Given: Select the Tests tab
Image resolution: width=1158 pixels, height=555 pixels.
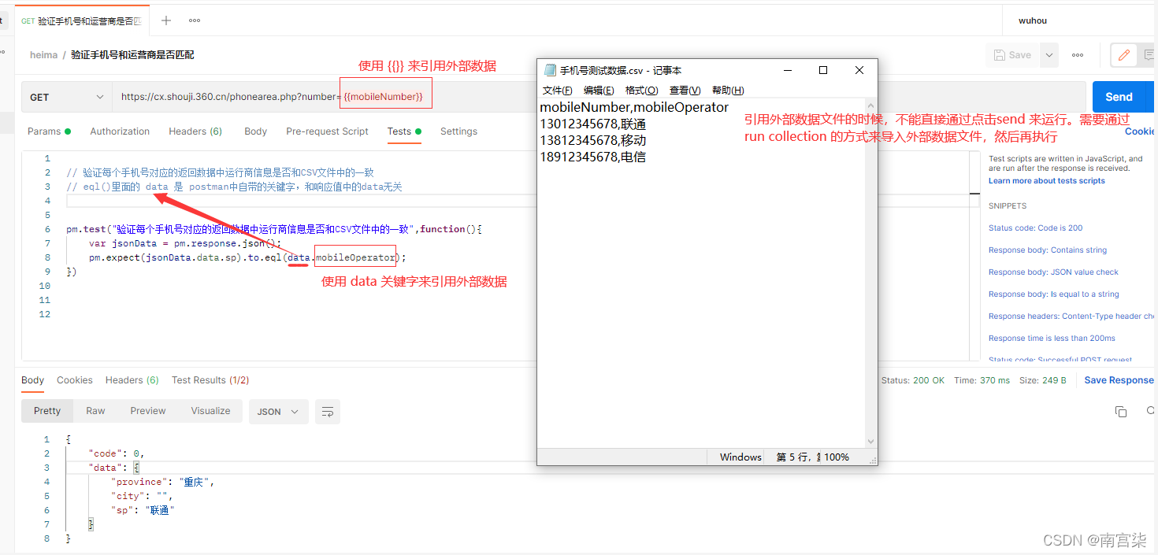Looking at the screenshot, I should [404, 131].
